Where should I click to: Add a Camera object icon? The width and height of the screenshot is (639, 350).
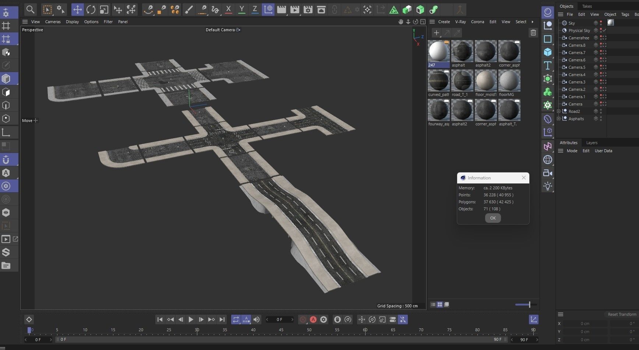(x=548, y=173)
